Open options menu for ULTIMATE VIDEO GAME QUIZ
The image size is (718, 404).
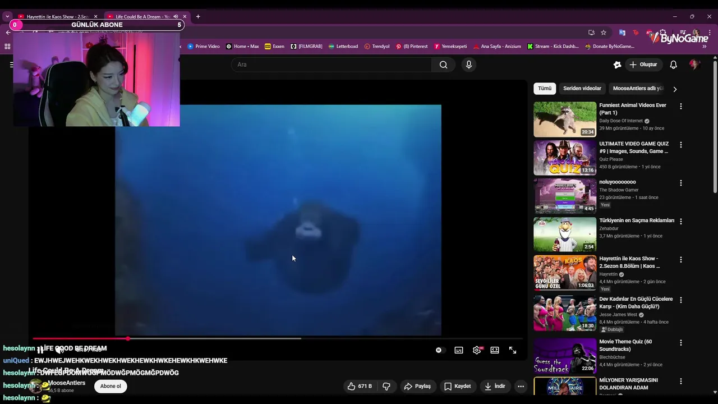(x=681, y=145)
